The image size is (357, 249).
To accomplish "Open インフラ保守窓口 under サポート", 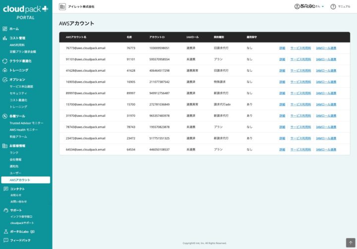I will 21,217.
